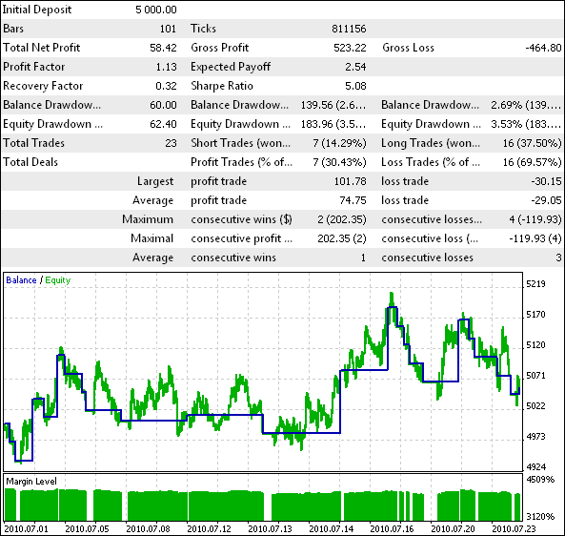Select the Expected Payoff value 2.54

355,67
